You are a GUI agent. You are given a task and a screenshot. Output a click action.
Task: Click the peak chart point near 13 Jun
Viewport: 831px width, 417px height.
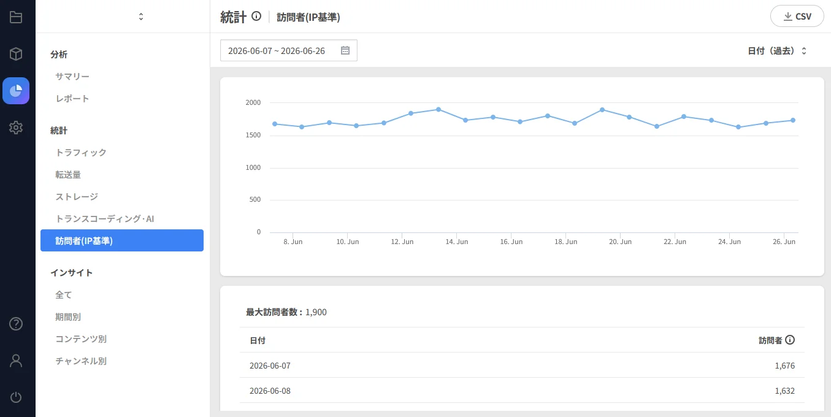point(438,109)
